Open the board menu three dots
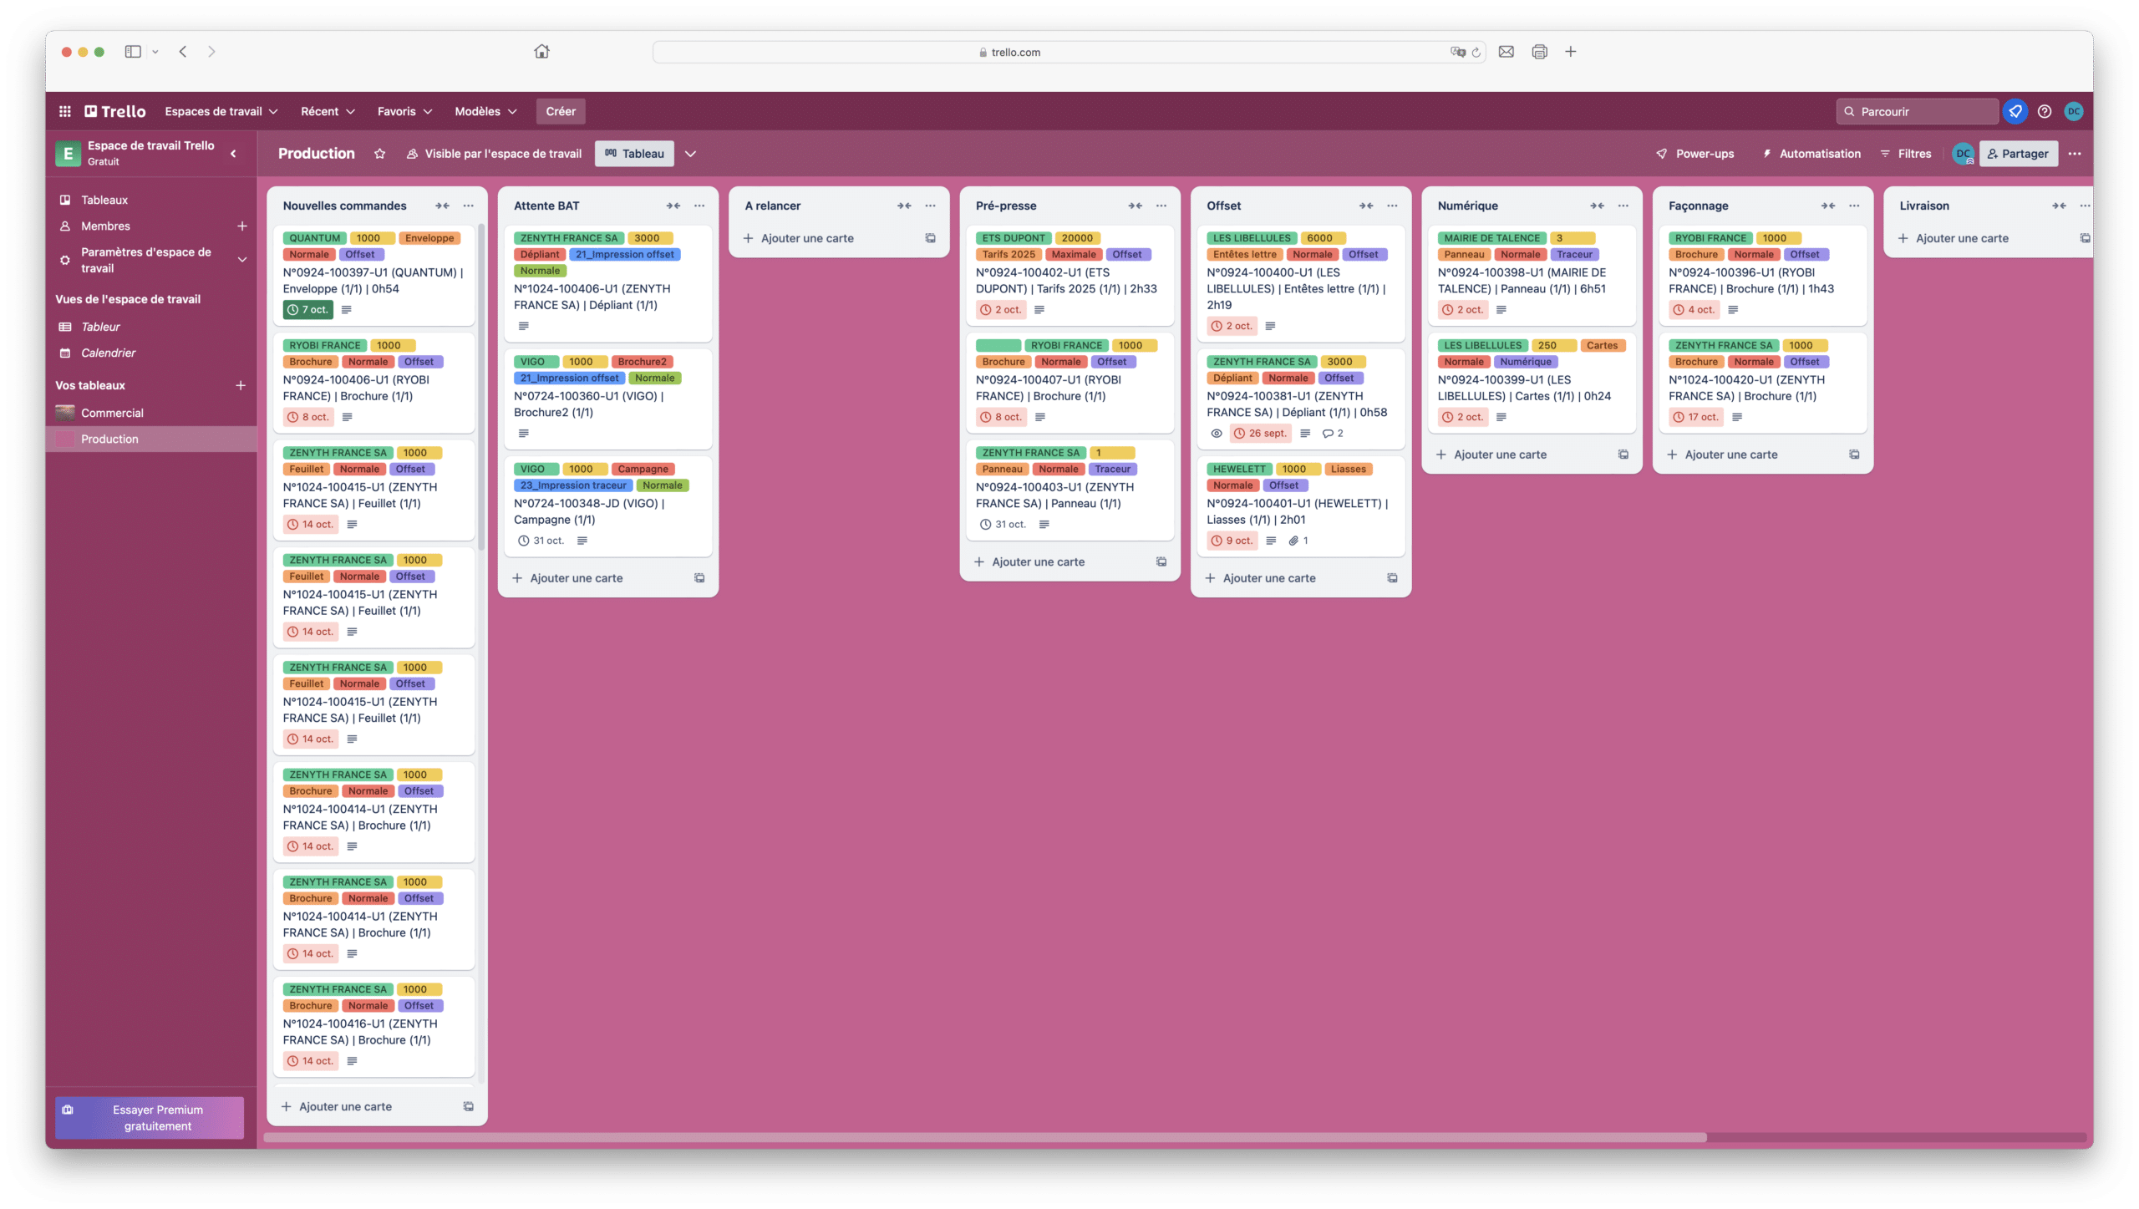 click(2074, 154)
